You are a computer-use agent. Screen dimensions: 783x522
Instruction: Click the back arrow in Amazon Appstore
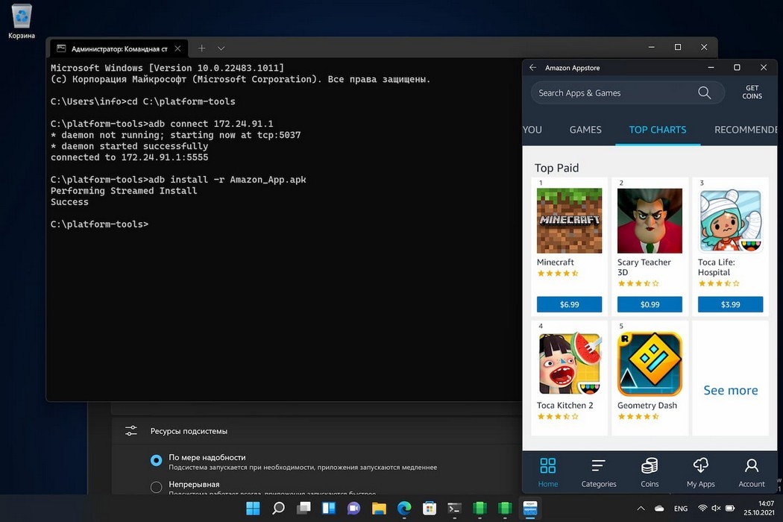[x=532, y=68]
